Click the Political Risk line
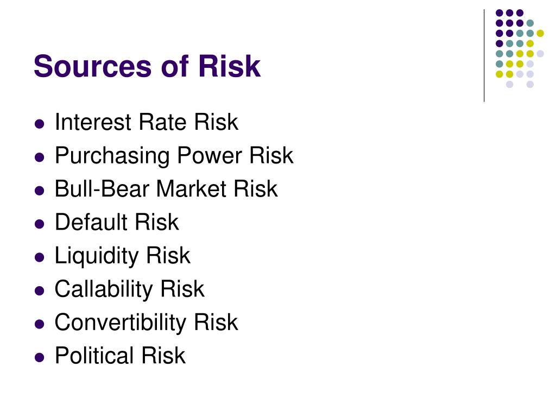Viewport: 556px width, 417px height. coord(120,355)
